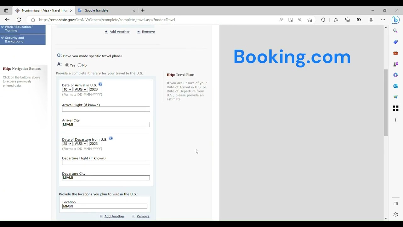Click the scrollbar down arrow
Image resolution: width=403 pixels, height=227 pixels.
coord(386,218)
